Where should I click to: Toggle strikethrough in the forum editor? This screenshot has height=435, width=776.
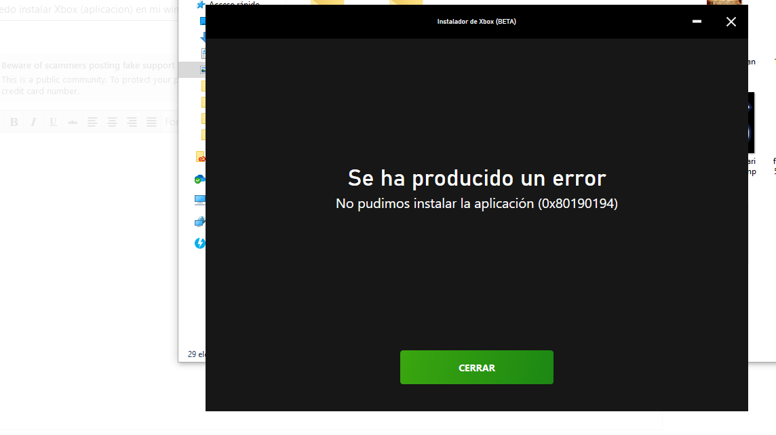tap(73, 121)
